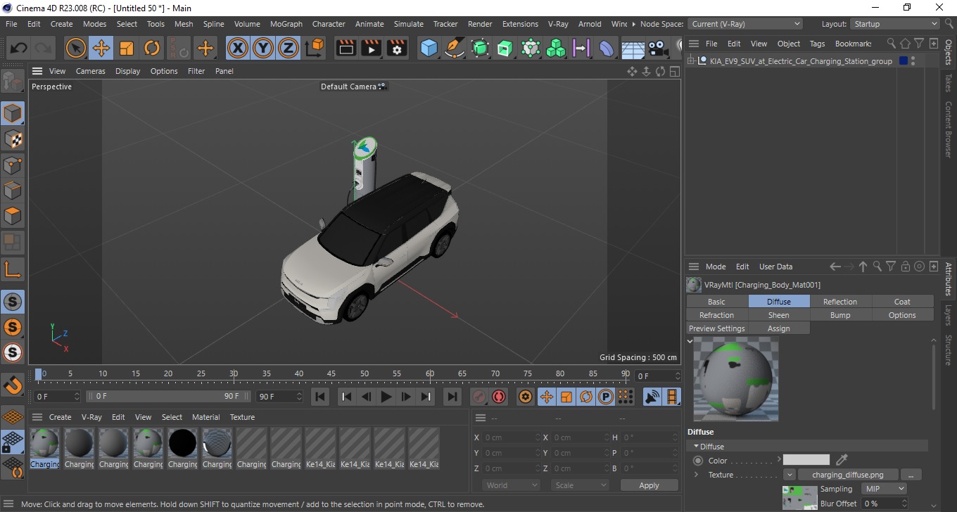
Task: Pick color with the eyedropper icon
Action: coord(842,460)
